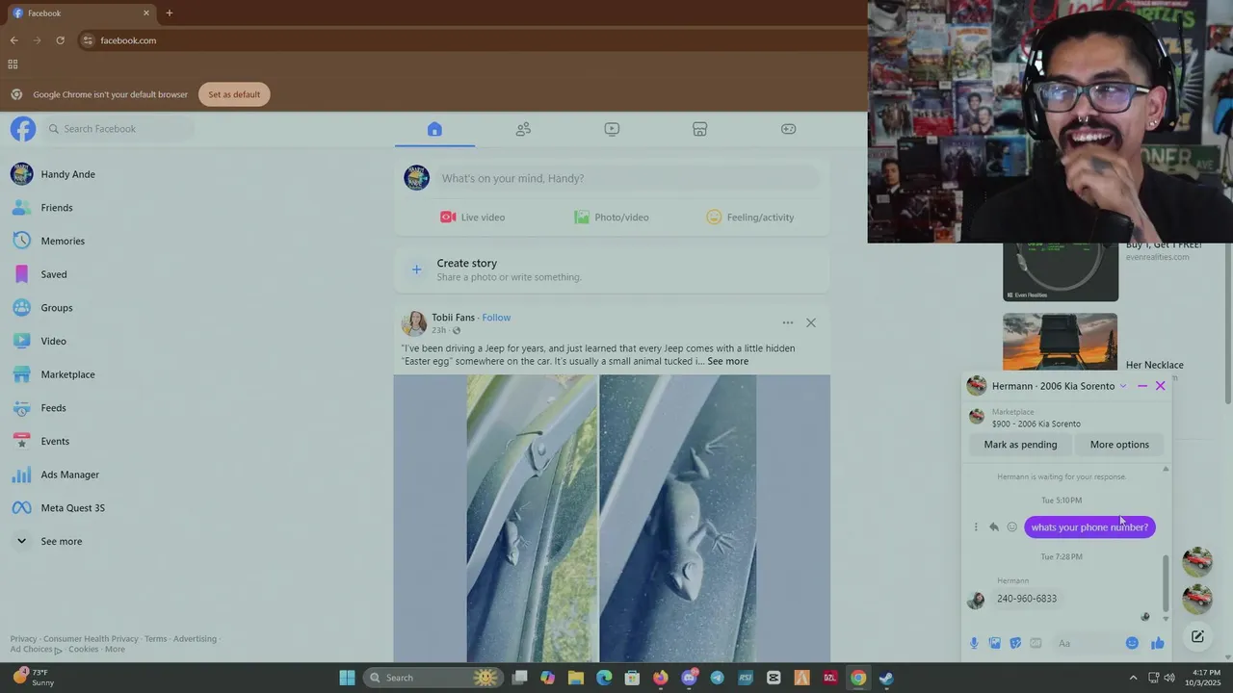React to message with emoji icon

coord(1011,527)
